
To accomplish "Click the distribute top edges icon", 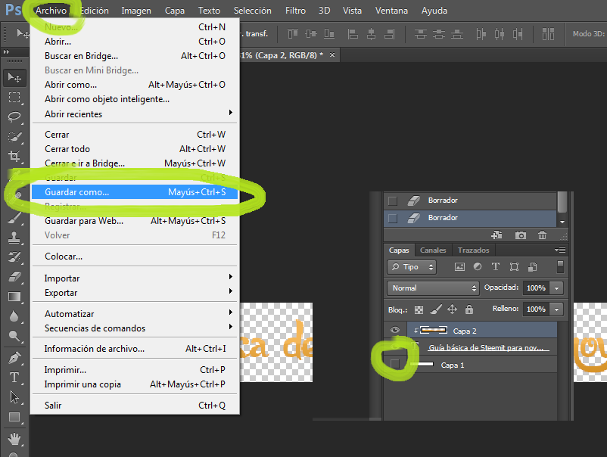I will pyautogui.click(x=420, y=34).
